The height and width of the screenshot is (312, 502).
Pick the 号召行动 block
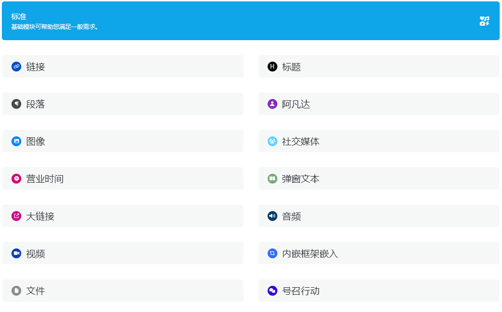[x=379, y=291]
